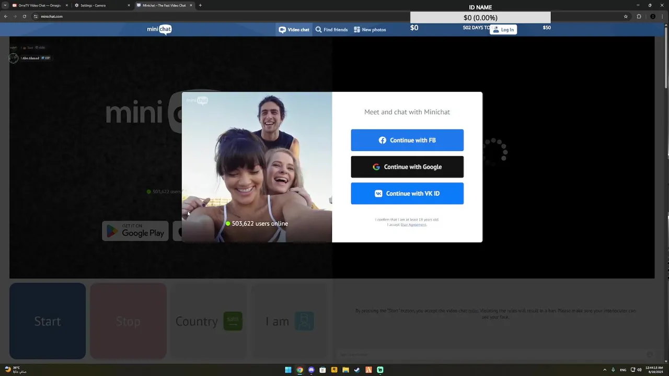The image size is (669, 376).
Task: Open the Chrome profile avatar
Action: pos(652,16)
